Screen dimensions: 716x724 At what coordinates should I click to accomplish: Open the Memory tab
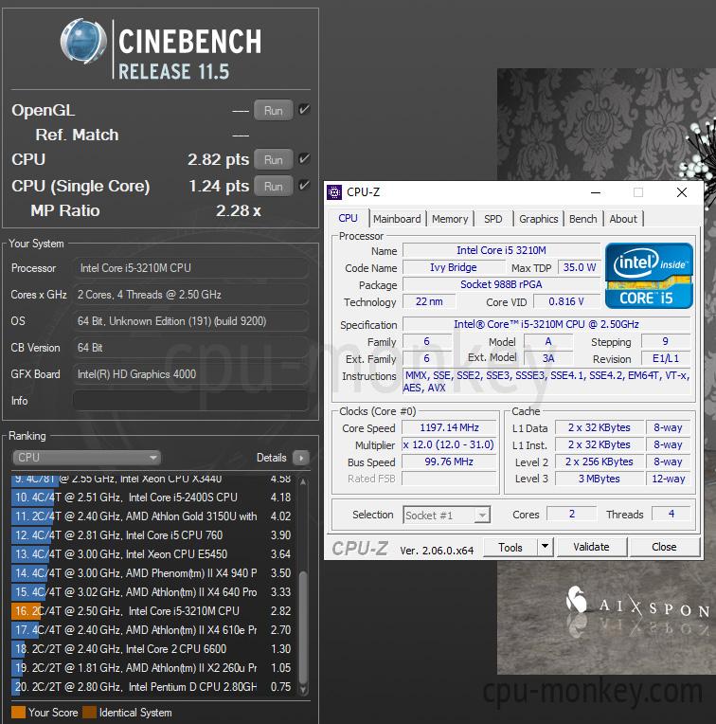click(x=450, y=219)
